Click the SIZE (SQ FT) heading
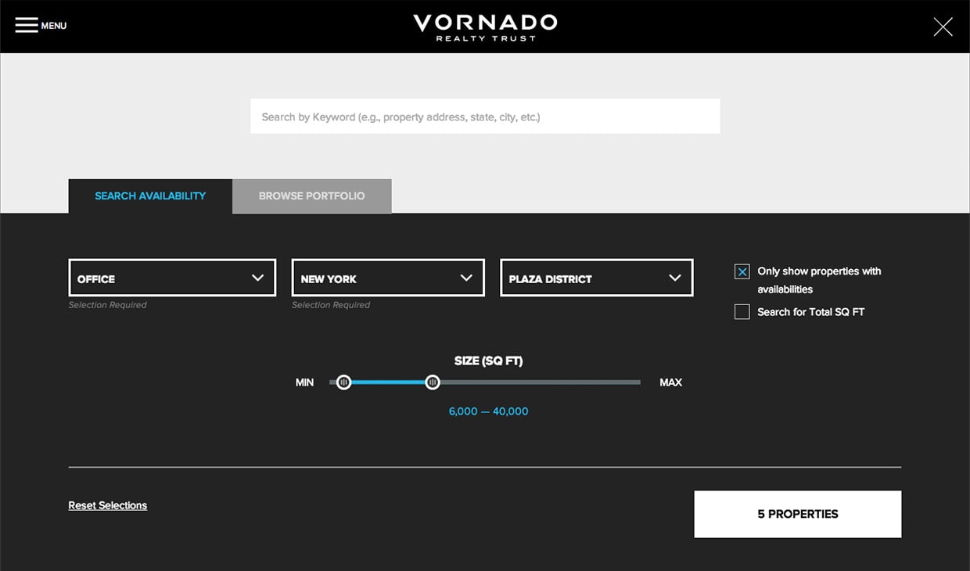The image size is (970, 571). tap(488, 361)
